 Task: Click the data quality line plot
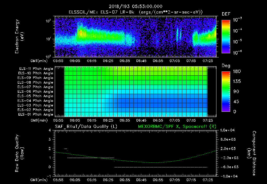[136, 153]
